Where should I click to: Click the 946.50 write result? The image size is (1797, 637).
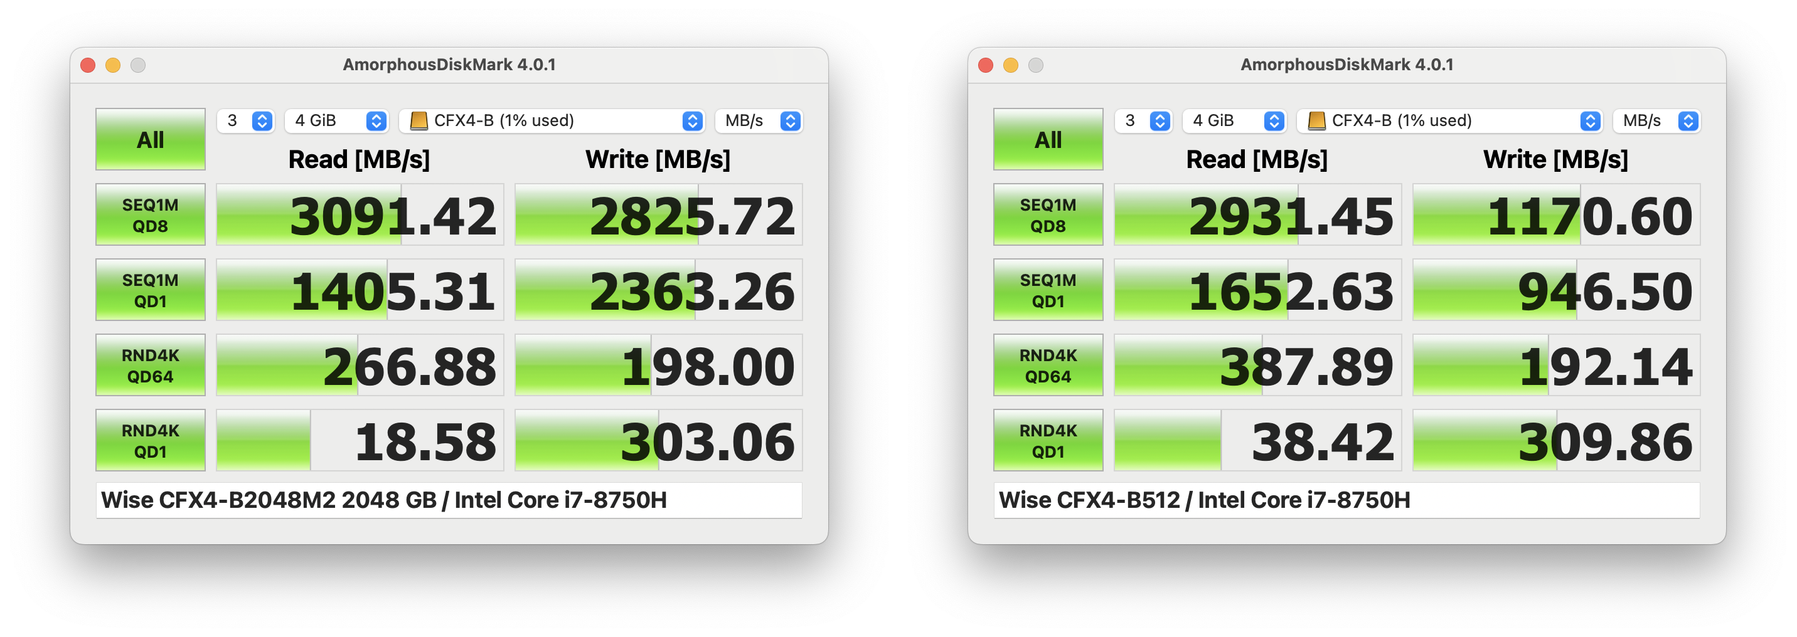1556,290
